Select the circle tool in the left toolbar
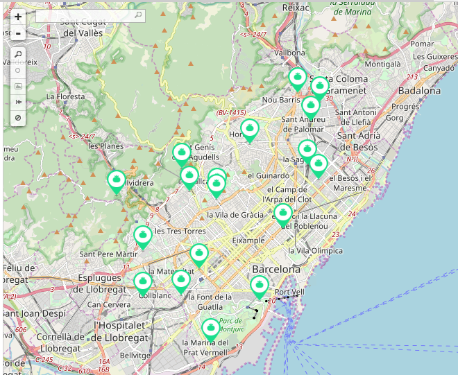Image resolution: width=458 pixels, height=375 pixels. point(18,70)
